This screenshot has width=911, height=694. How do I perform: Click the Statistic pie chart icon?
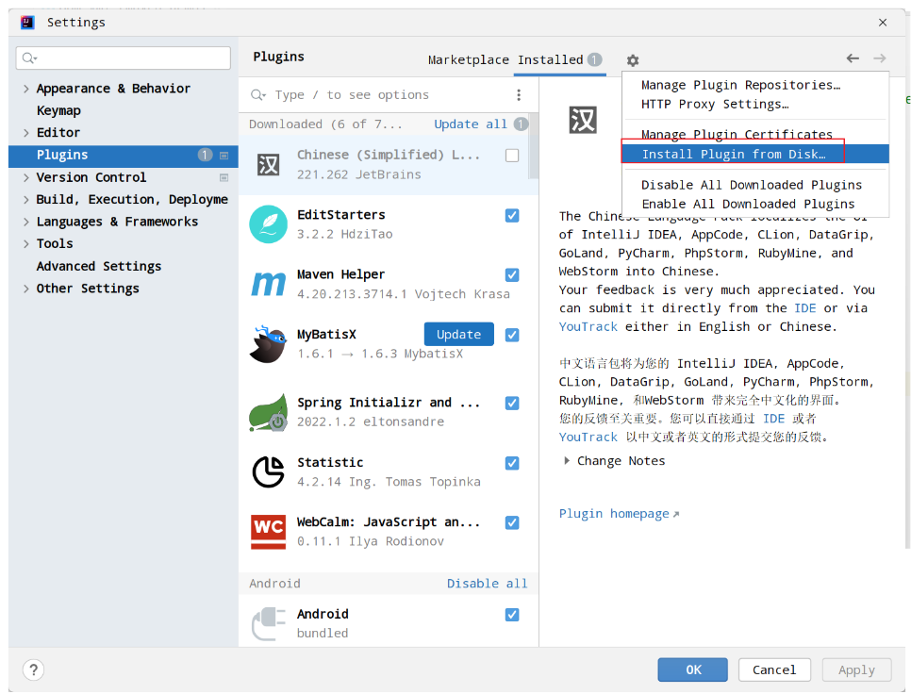[x=268, y=471]
